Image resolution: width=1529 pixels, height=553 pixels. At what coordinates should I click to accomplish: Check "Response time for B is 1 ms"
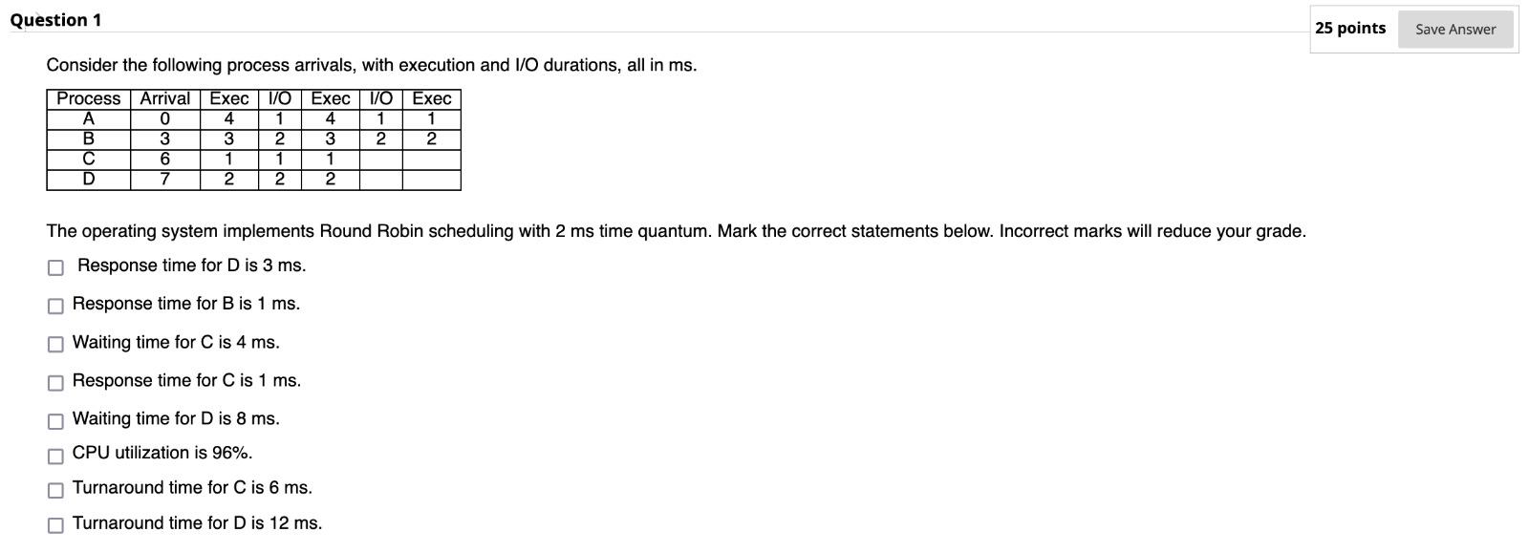(x=54, y=305)
